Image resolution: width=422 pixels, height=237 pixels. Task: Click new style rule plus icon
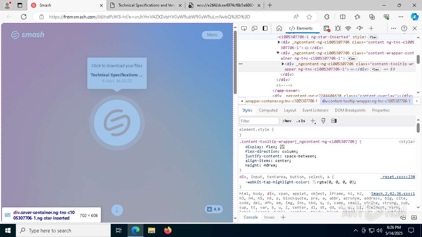313,121
